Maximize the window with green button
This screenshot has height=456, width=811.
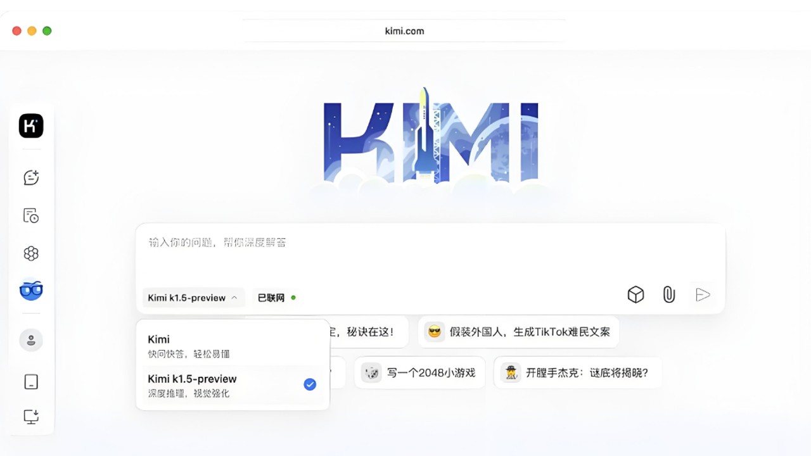pyautogui.click(x=47, y=30)
